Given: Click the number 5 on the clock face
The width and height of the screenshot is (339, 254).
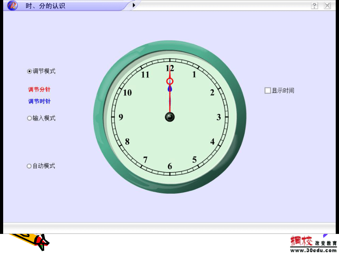Looking at the screenshot, I should (x=194, y=159).
